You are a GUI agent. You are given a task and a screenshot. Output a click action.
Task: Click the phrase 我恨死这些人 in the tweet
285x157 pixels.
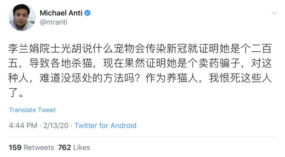coord(240,78)
